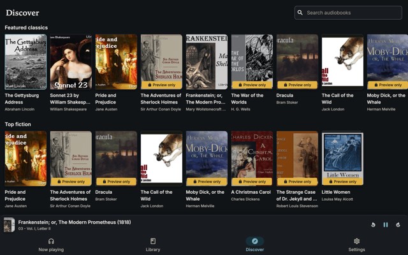Open the Frankenstein cover in Featured classics
Viewport: 408px width, 255px height.
(x=207, y=62)
